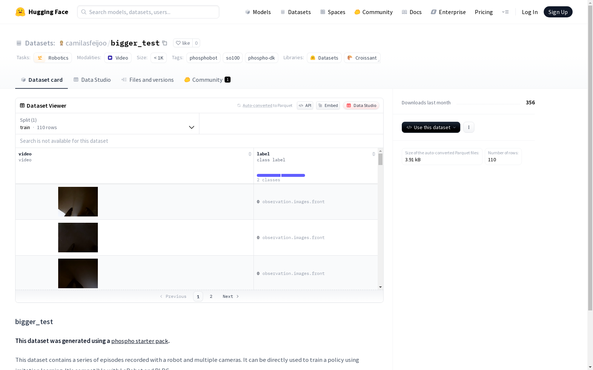Focus the search models and datasets field
593x370 pixels.
148,12
